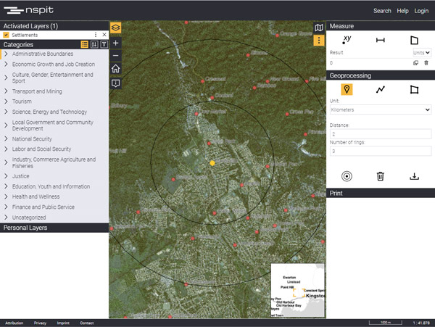
Task: Select the polygon geoprocessing tool
Action: pos(414,90)
